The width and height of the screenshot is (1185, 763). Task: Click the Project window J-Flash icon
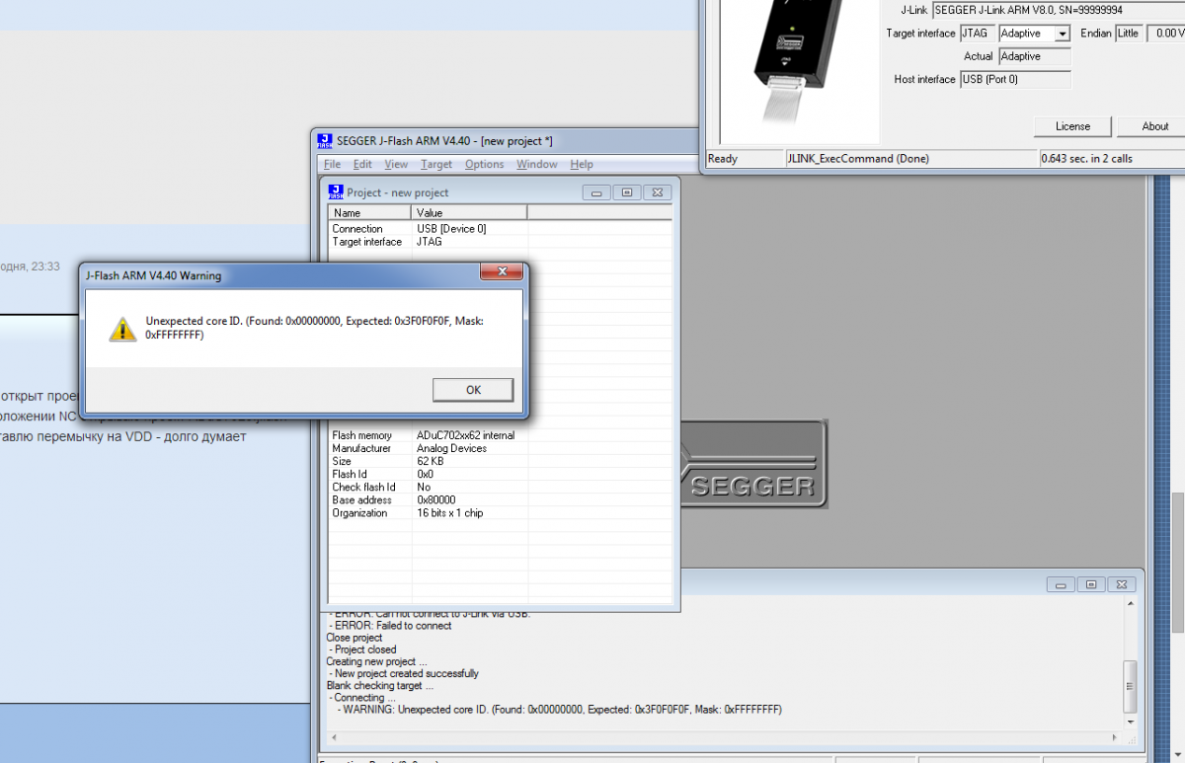coord(336,191)
